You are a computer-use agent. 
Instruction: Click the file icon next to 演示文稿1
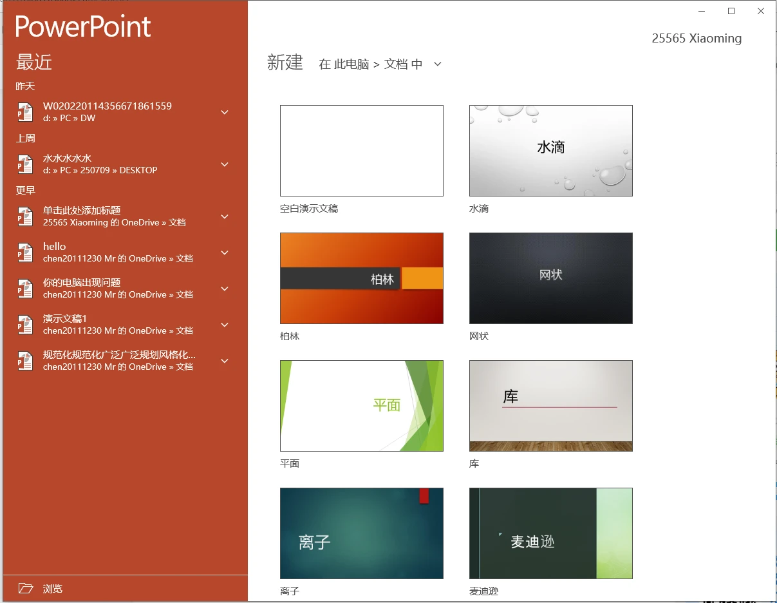(24, 325)
